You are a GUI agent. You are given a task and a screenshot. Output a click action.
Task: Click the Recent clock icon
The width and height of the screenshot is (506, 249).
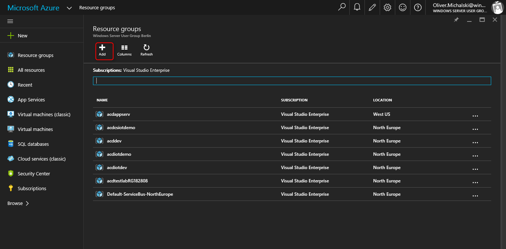pos(11,85)
